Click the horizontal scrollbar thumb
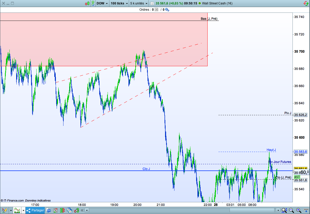 point(252,210)
